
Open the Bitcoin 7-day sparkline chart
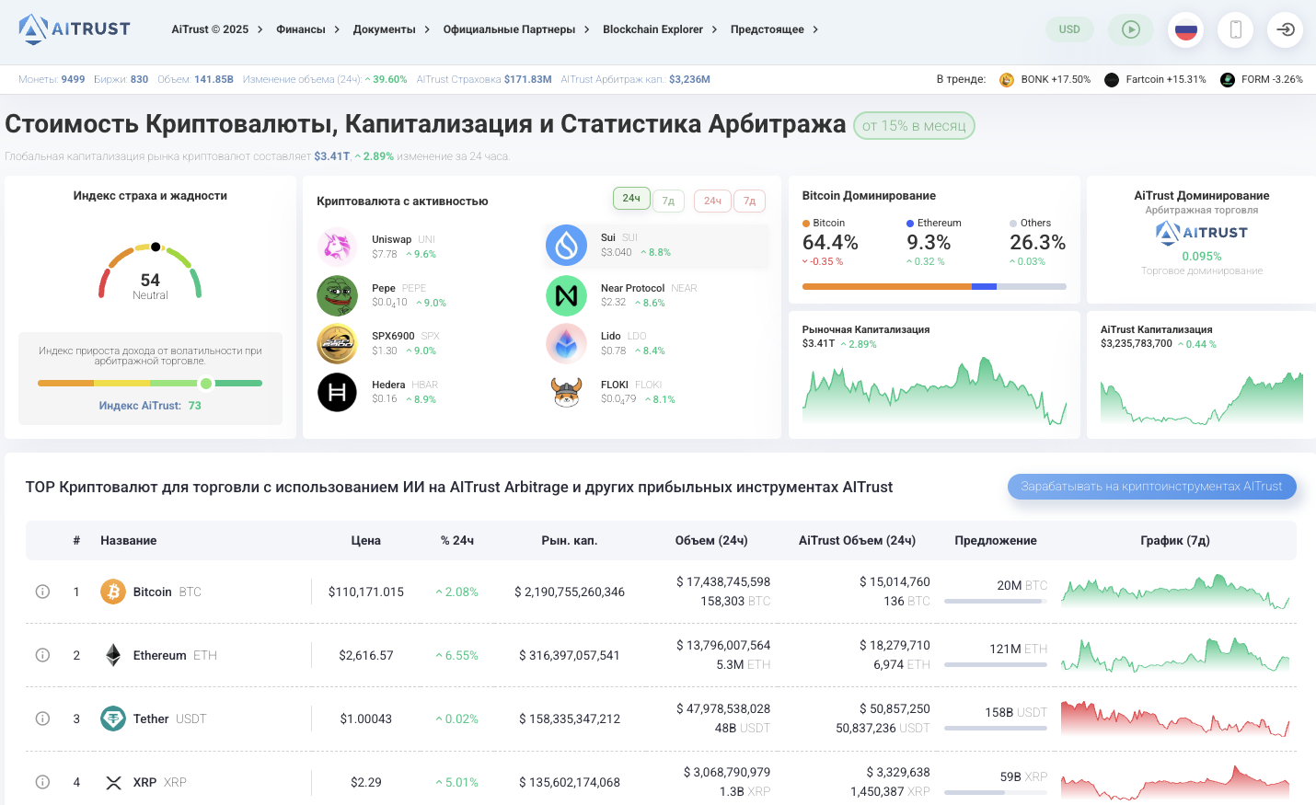click(x=1175, y=592)
